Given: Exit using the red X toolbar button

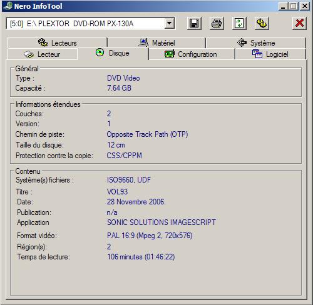Looking at the screenshot, I should [299, 23].
